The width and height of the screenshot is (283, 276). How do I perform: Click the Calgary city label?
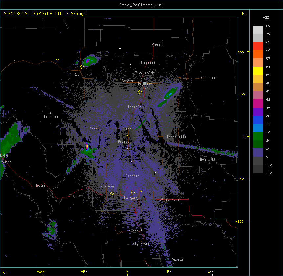(x=131, y=198)
